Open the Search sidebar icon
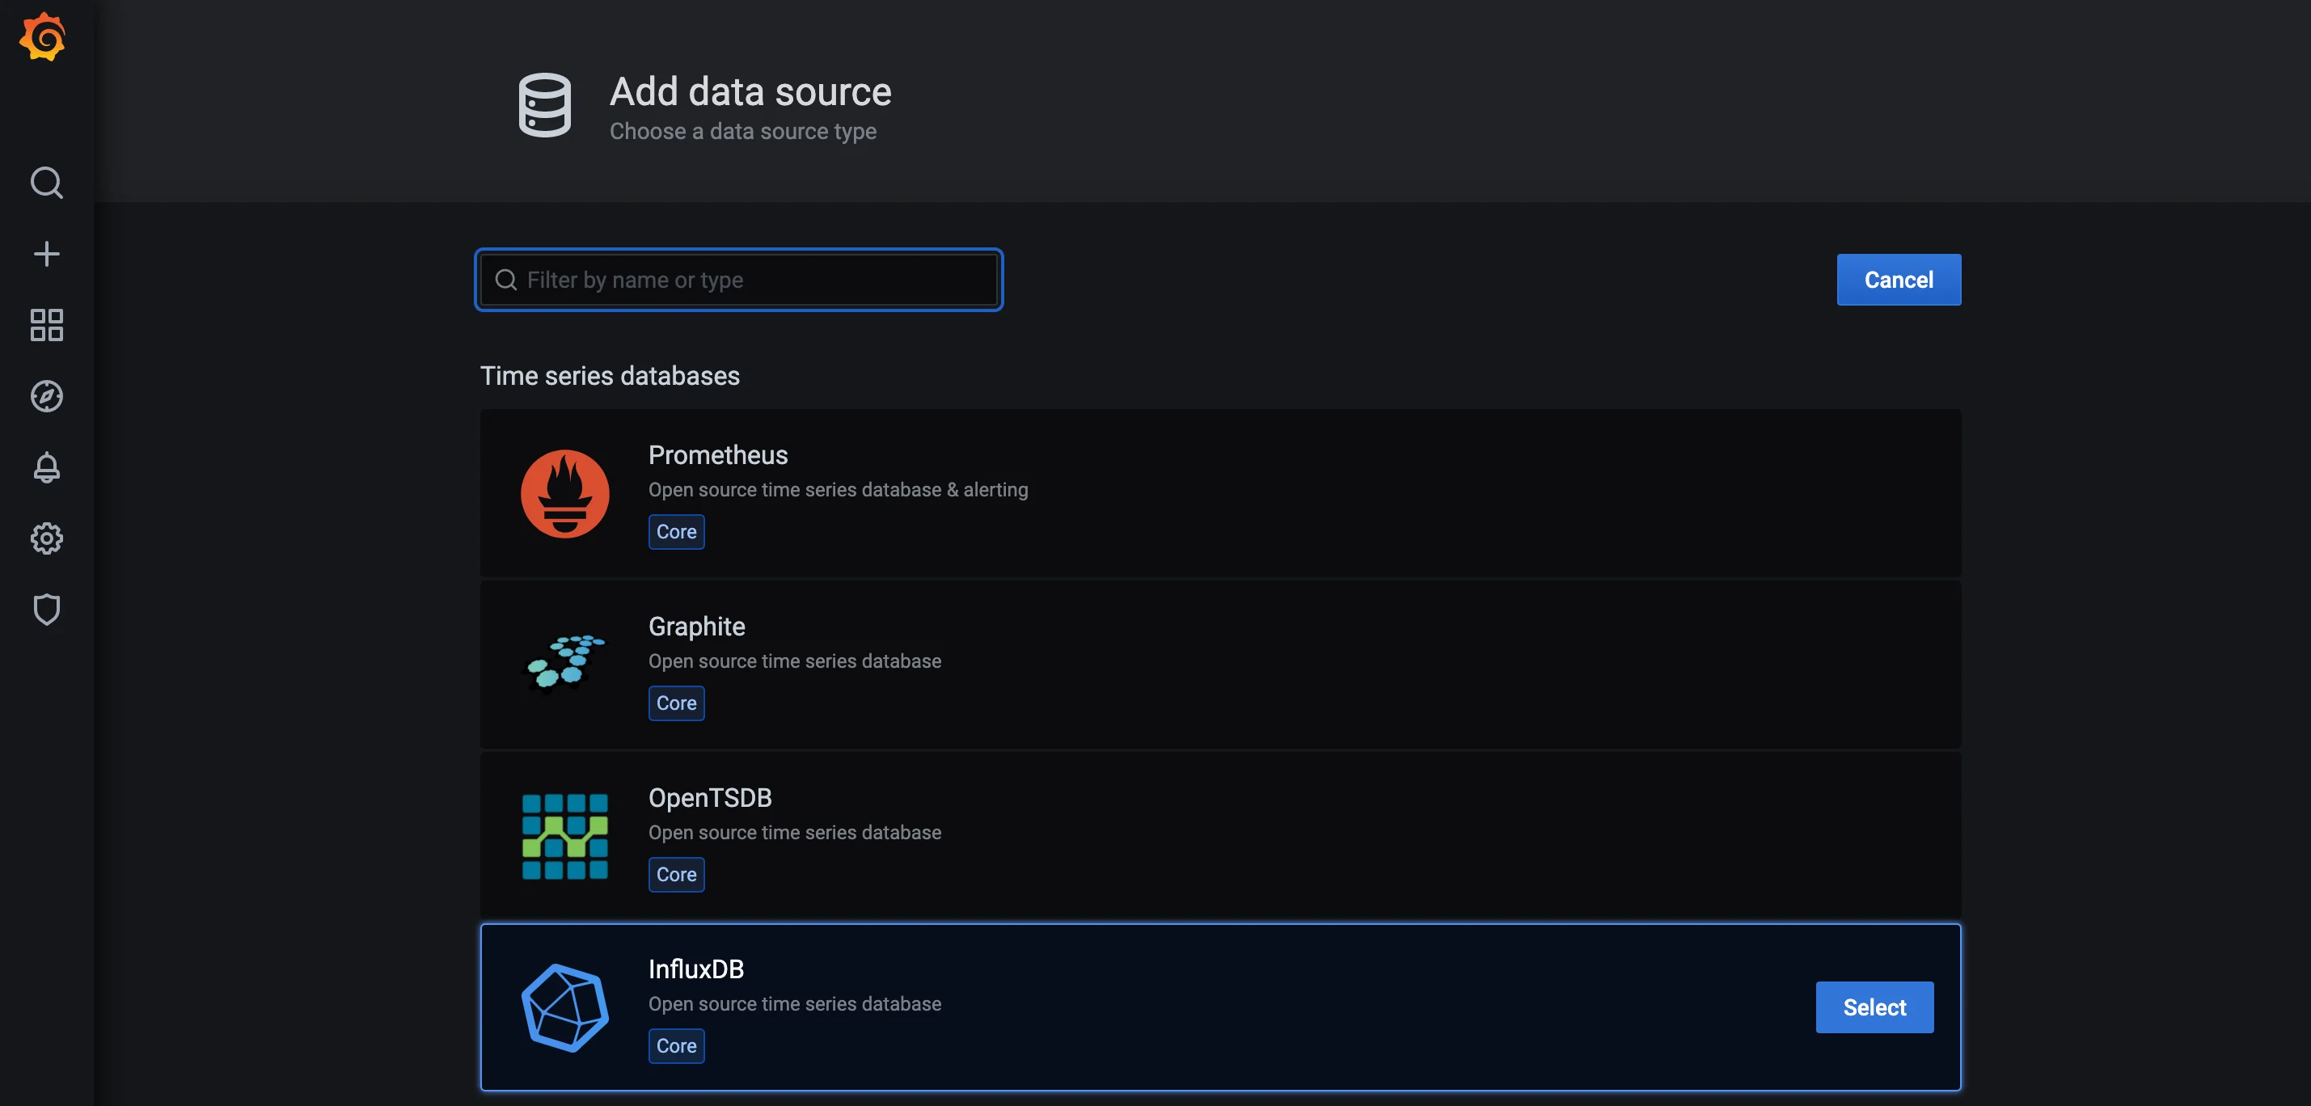This screenshot has width=2311, height=1106. pos(47,182)
